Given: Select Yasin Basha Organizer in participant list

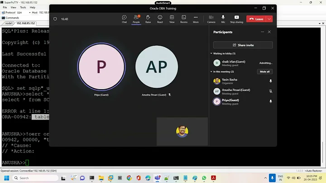Looking at the screenshot, I should tap(243, 81).
